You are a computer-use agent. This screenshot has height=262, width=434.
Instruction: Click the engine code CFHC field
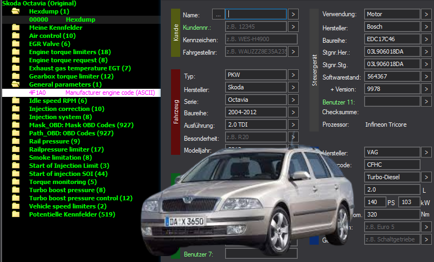click(x=392, y=165)
